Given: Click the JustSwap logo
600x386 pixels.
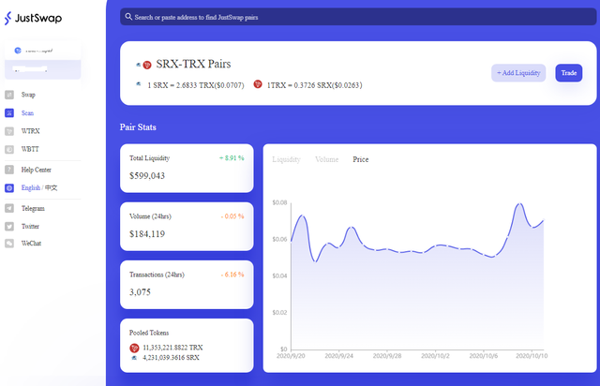Looking at the screenshot, I should pyautogui.click(x=33, y=18).
